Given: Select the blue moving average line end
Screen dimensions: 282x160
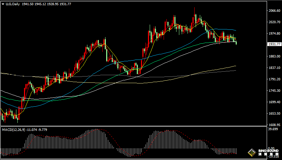Looking at the screenshot, I should [235, 30].
